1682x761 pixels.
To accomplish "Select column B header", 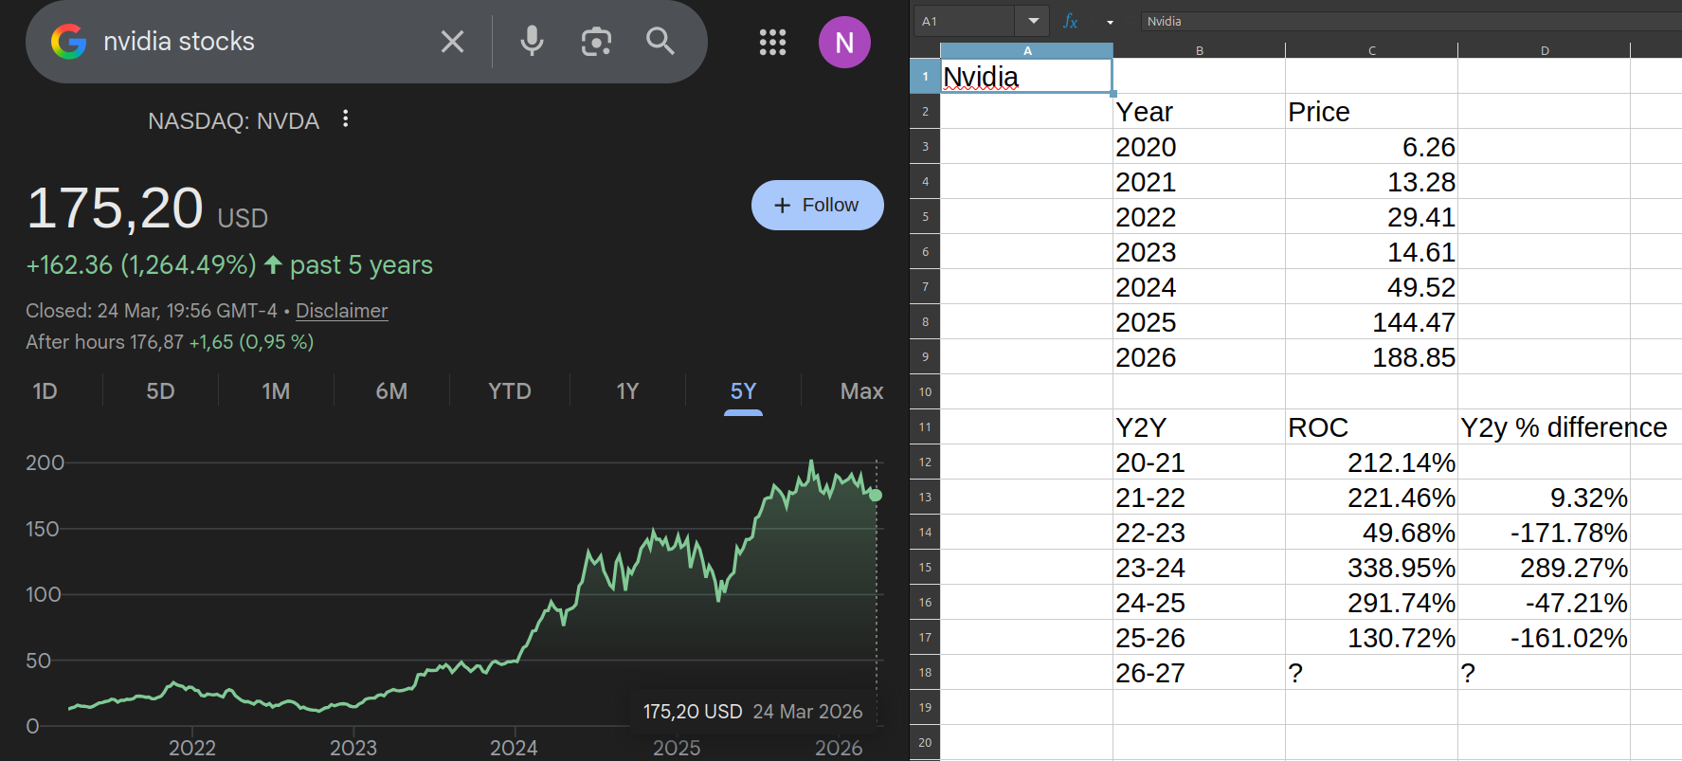I will (1199, 50).
